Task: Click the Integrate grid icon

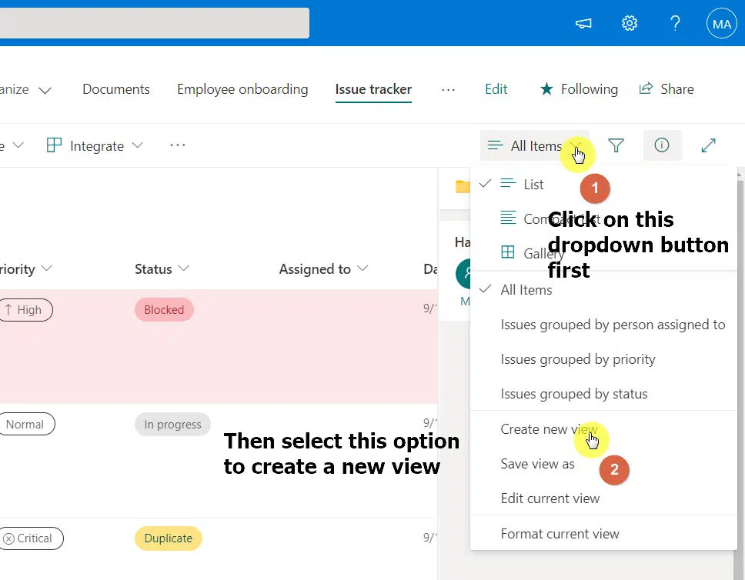Action: [x=54, y=145]
